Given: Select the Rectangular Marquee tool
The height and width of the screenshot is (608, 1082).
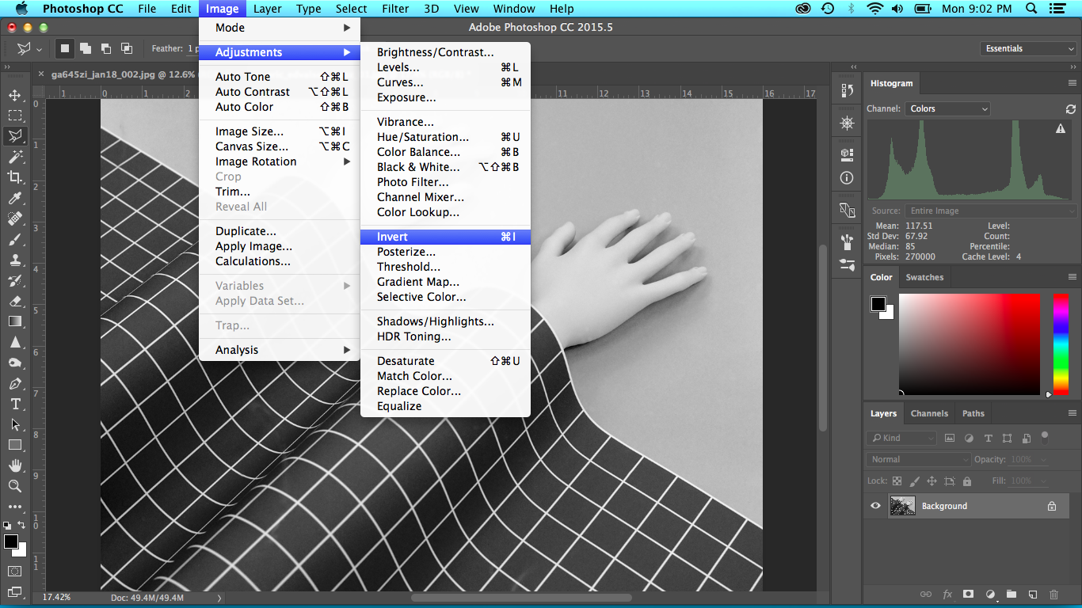Looking at the screenshot, I should click(14, 116).
